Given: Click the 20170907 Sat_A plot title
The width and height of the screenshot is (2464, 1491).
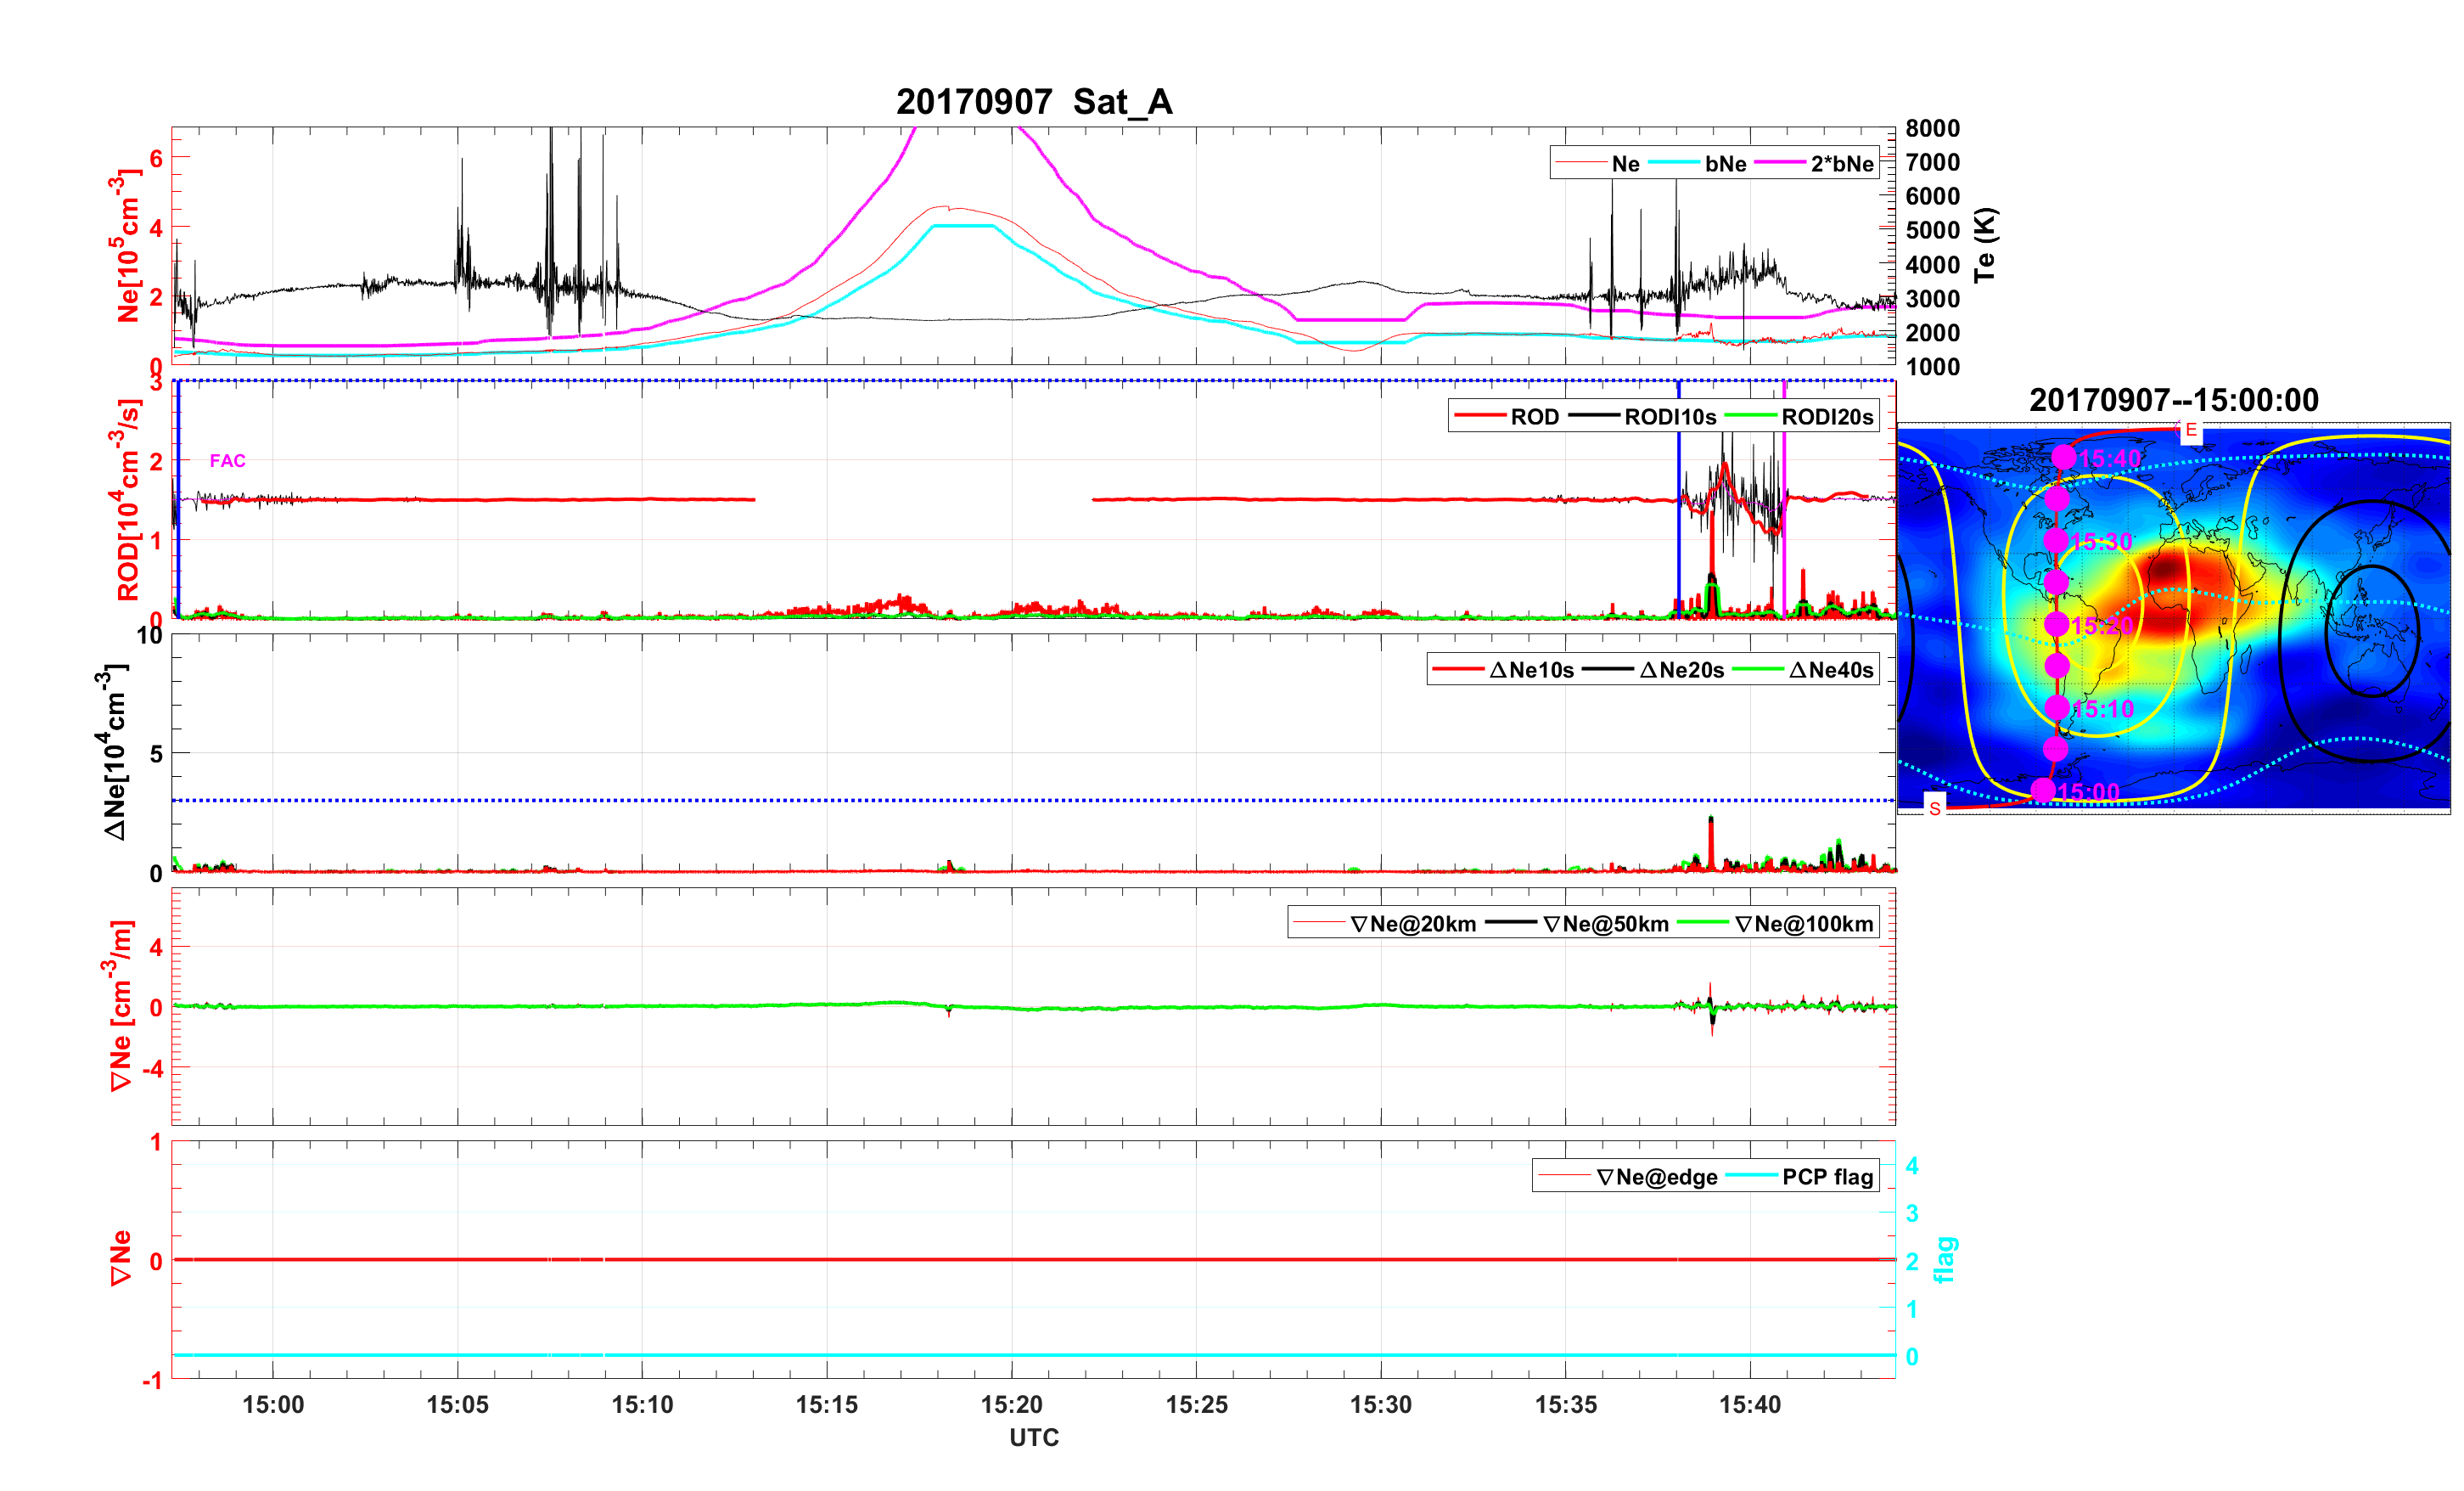Looking at the screenshot, I should point(1034,102).
